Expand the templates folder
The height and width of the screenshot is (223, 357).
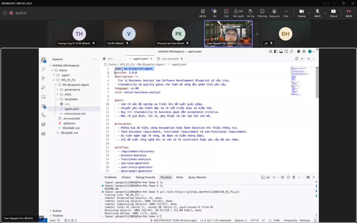click(x=57, y=99)
